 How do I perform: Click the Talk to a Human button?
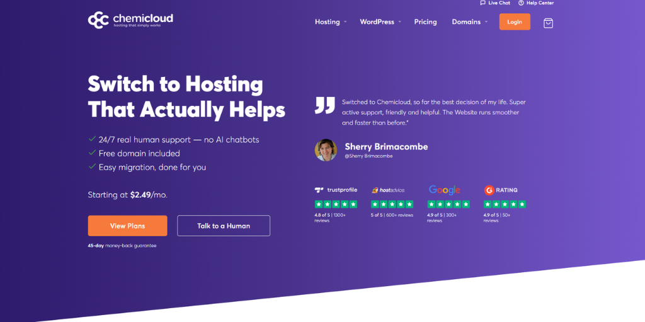click(224, 226)
